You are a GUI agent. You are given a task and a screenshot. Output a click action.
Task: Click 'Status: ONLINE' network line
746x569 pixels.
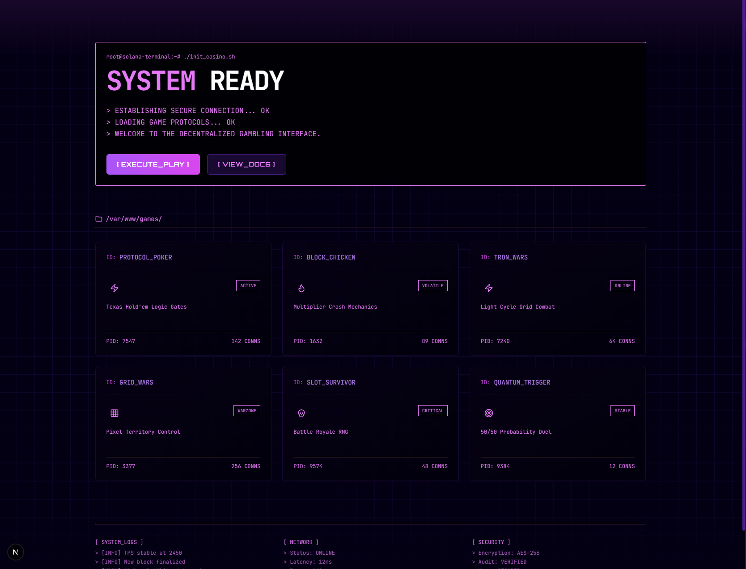click(x=309, y=553)
